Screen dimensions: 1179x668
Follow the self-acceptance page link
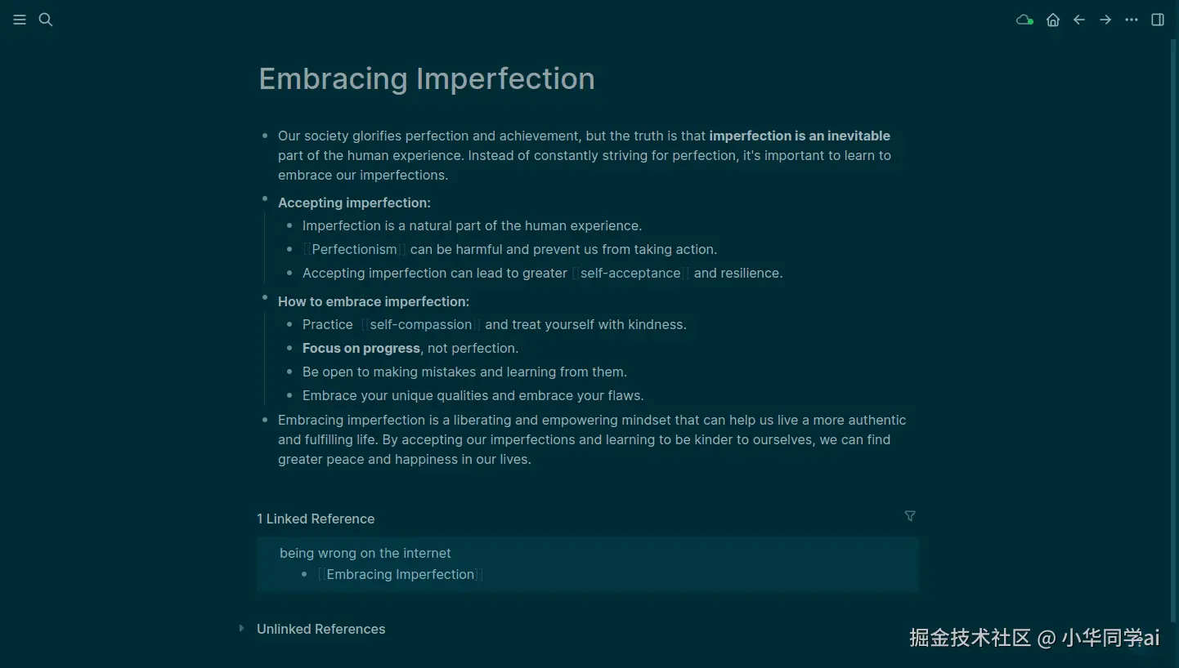pos(630,274)
